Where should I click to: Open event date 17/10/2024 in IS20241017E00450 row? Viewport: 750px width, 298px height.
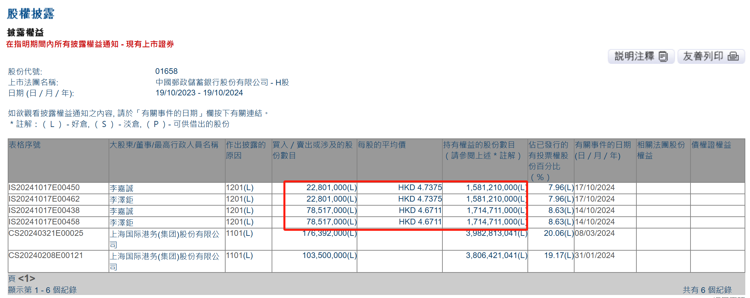point(595,187)
